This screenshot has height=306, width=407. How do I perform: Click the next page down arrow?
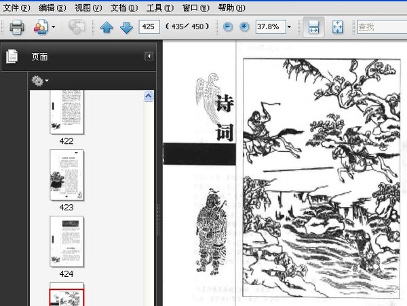tap(126, 28)
